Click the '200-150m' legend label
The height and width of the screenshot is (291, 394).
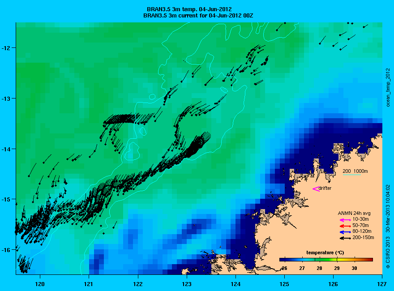click(x=363, y=237)
